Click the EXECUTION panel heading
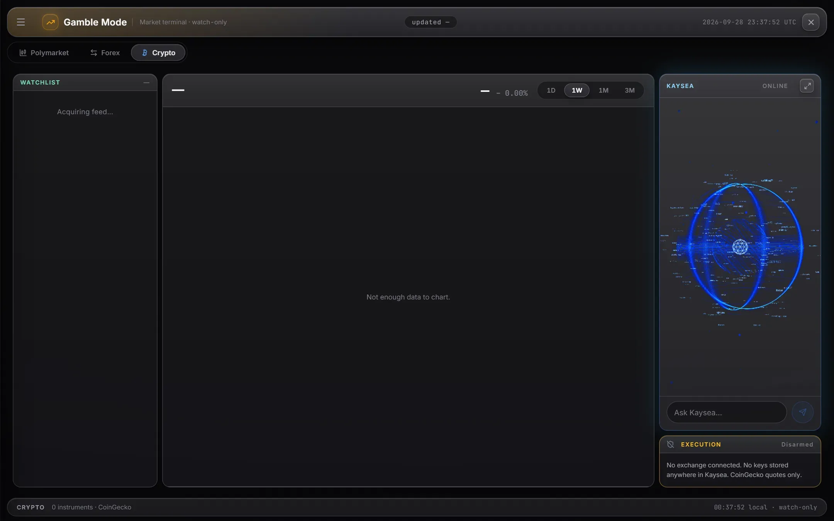Image resolution: width=834 pixels, height=521 pixels. [701, 444]
